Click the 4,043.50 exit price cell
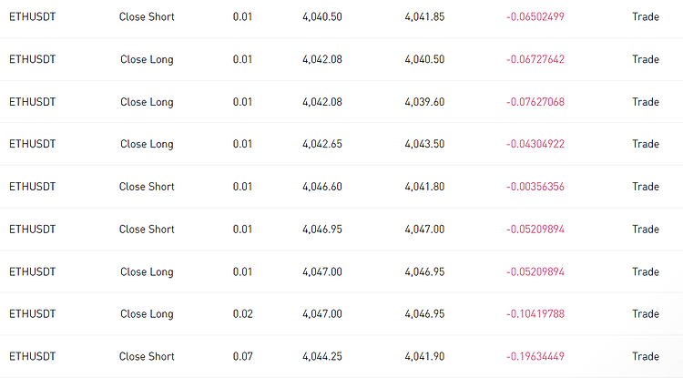 (x=424, y=144)
